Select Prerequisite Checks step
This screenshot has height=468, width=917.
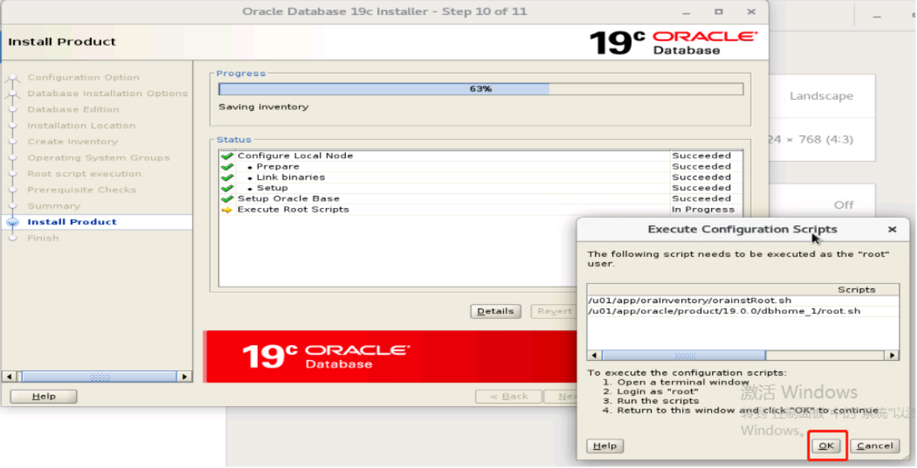point(82,190)
